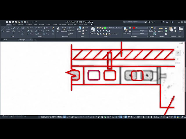
Task: Select the Polyline tool
Action: 8,30
